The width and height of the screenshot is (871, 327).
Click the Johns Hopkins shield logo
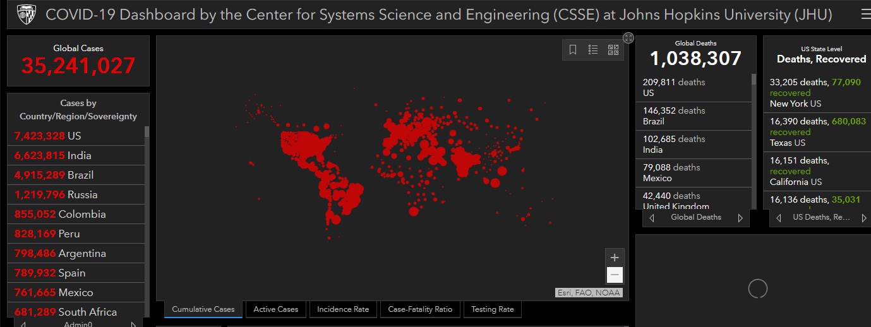pos(26,15)
